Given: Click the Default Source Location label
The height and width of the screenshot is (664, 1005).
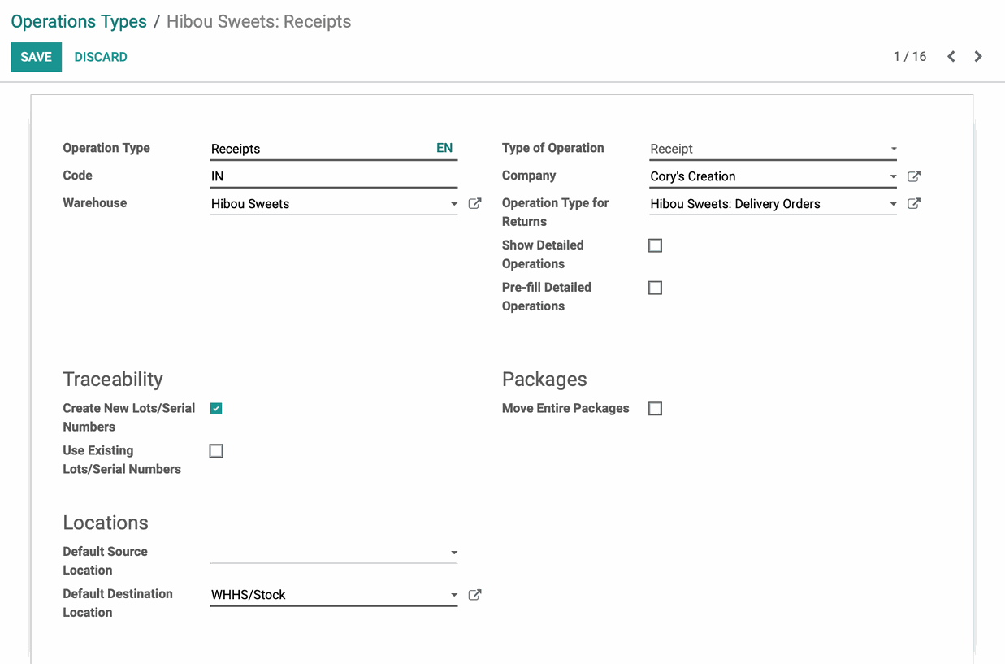Looking at the screenshot, I should point(106,561).
